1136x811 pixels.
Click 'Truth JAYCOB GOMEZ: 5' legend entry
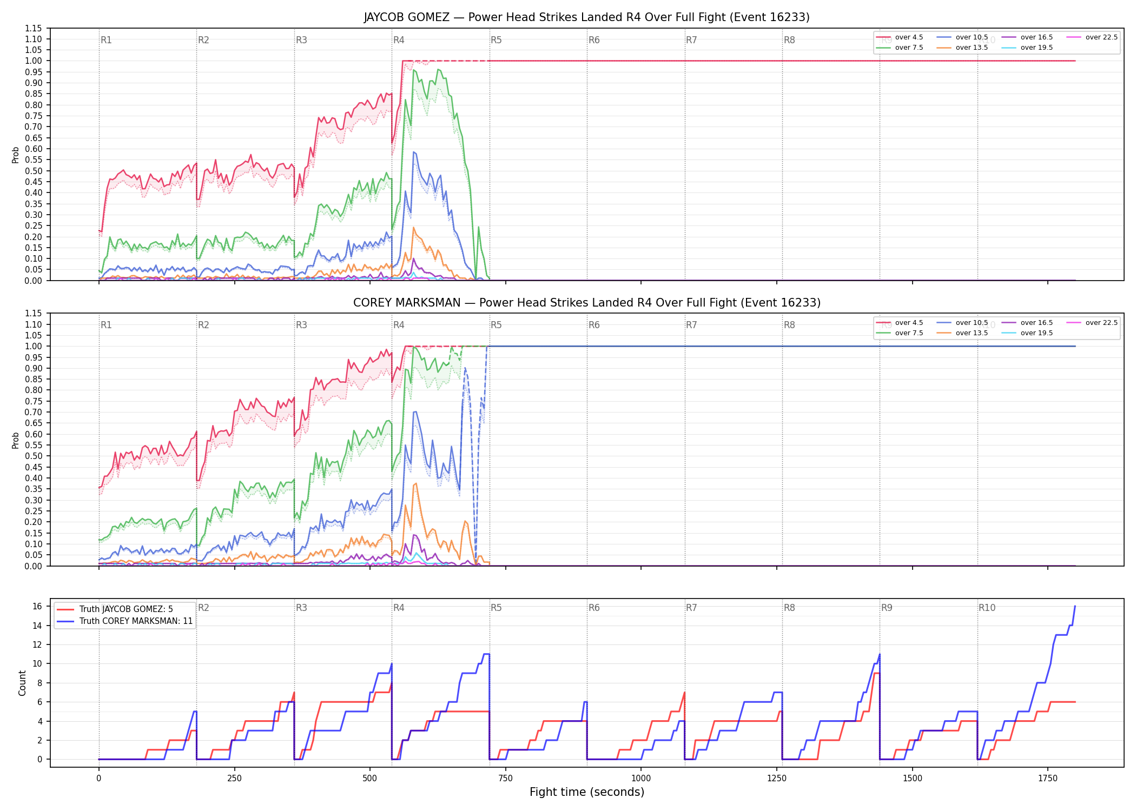115,609
